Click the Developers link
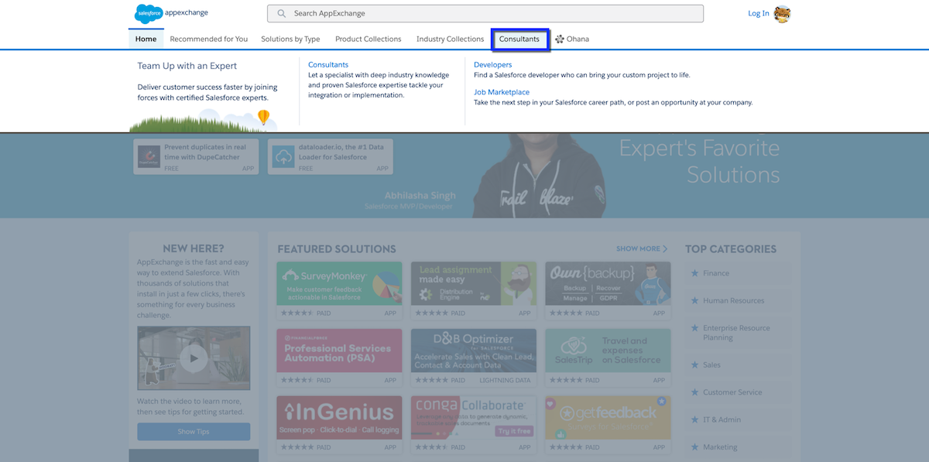This screenshot has height=462, width=929. click(x=492, y=65)
